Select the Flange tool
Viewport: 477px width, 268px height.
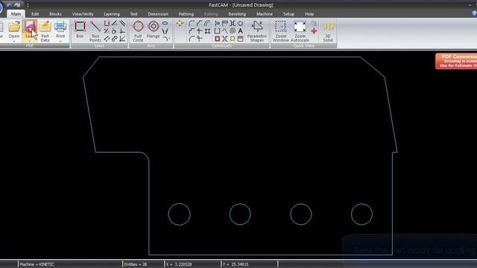tap(154, 30)
